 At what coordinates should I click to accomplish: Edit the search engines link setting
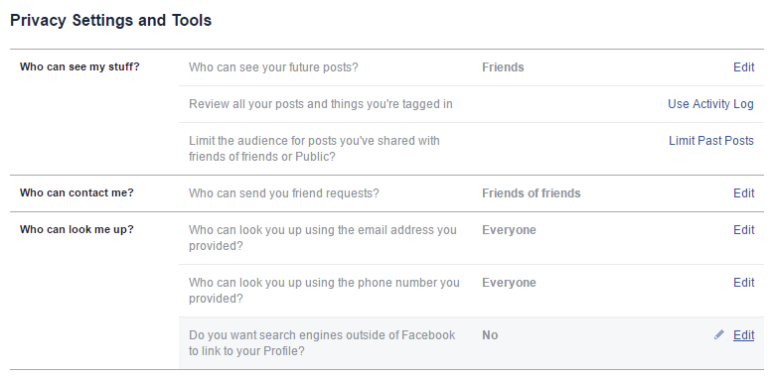[743, 335]
